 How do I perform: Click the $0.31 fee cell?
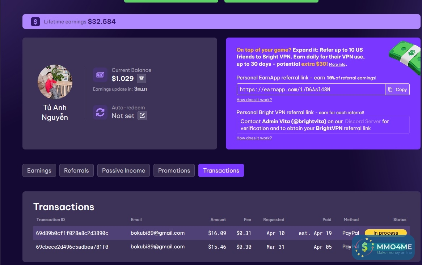pyautogui.click(x=244, y=233)
